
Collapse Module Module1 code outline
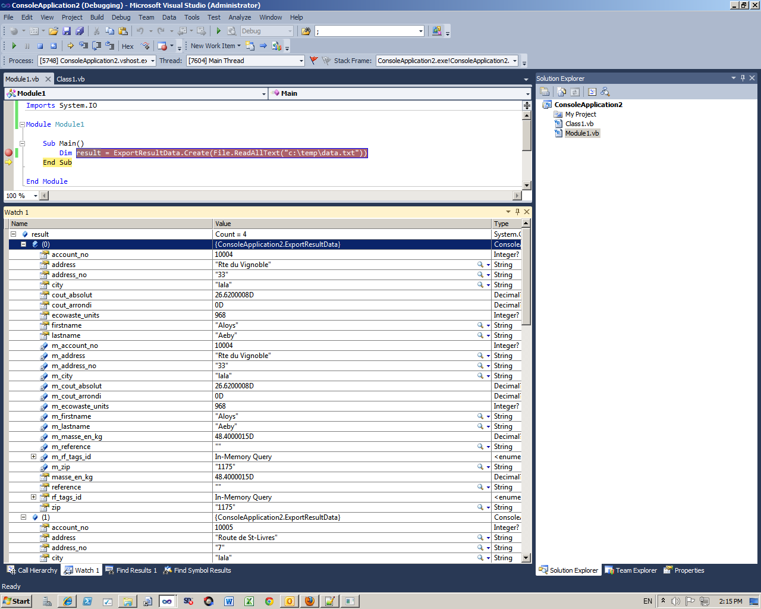click(x=22, y=124)
